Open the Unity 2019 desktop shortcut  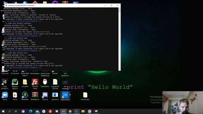coord(5,84)
